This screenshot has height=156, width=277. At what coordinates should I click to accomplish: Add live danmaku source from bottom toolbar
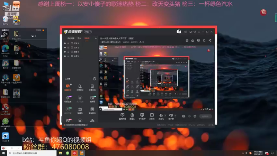[122, 116]
